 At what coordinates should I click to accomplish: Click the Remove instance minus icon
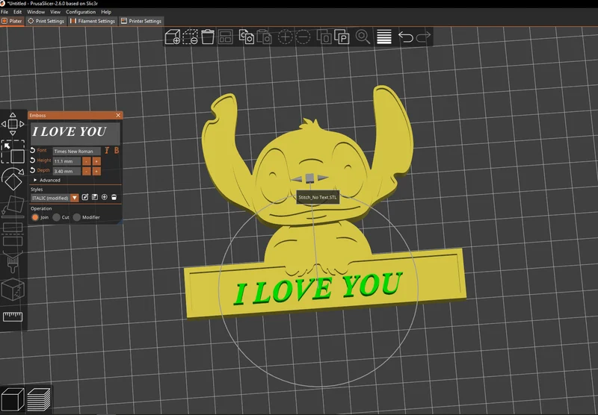pyautogui.click(x=303, y=37)
